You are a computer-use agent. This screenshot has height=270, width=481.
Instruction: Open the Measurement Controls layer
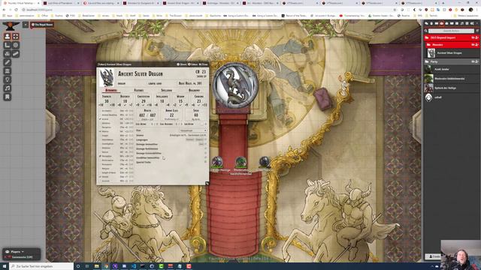point(8,45)
